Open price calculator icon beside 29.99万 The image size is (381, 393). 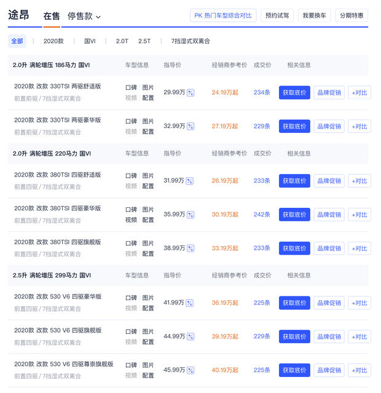[x=190, y=93]
